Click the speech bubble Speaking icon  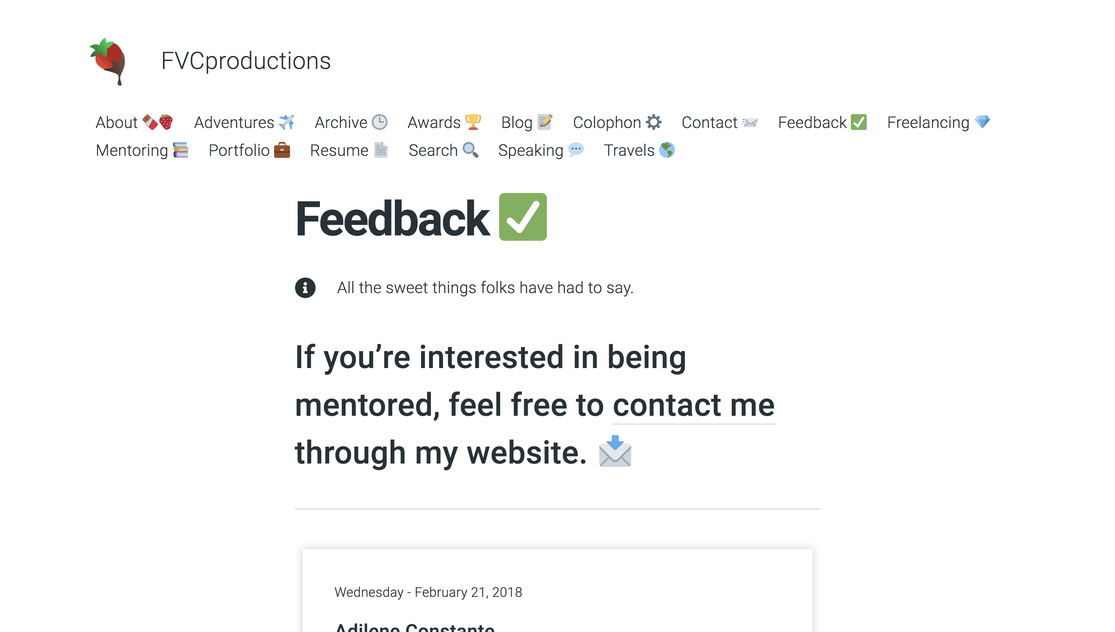click(576, 150)
